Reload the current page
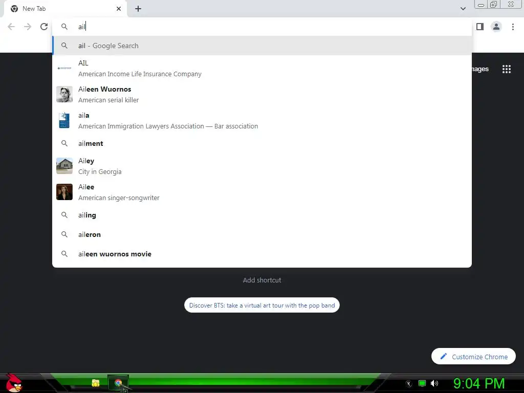Image resolution: width=524 pixels, height=393 pixels. coord(44,27)
